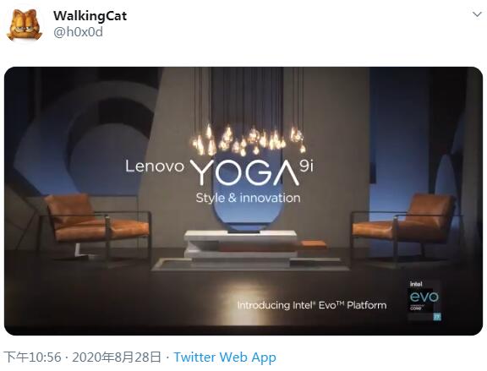Viewport: 487px width, 371px height.
Task: Click 'Introducing Intel Evo Platform' caption in image
Action: pyautogui.click(x=312, y=305)
